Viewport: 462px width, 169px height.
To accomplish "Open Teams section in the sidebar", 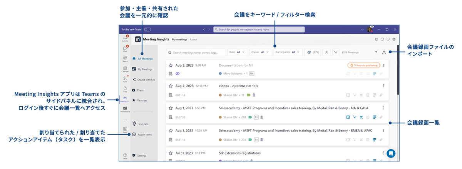I will pyautogui.click(x=125, y=59).
